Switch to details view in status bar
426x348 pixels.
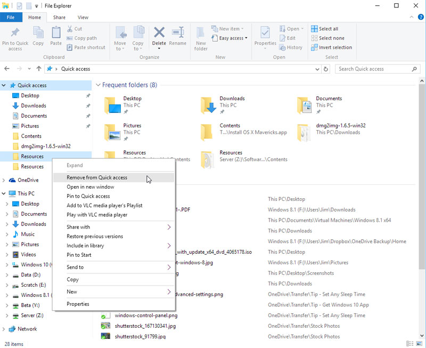point(410,344)
